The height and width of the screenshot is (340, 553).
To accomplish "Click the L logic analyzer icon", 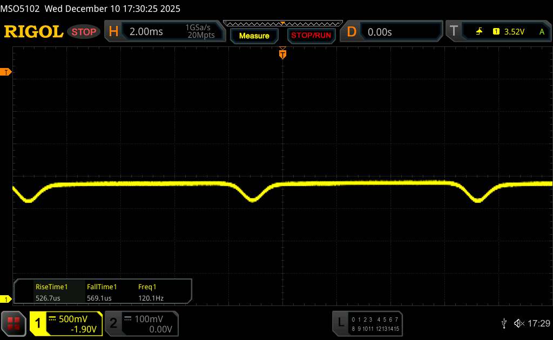I will coord(341,323).
